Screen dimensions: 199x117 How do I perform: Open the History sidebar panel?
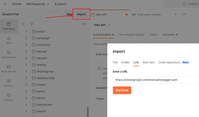[9, 97]
